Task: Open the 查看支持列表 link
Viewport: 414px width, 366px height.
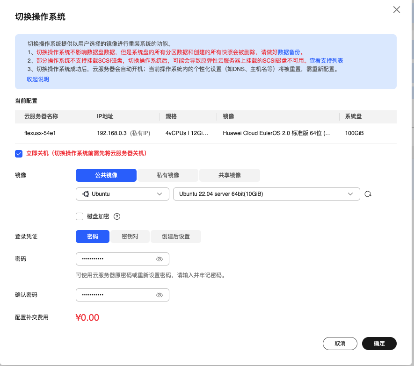Action: coord(326,61)
